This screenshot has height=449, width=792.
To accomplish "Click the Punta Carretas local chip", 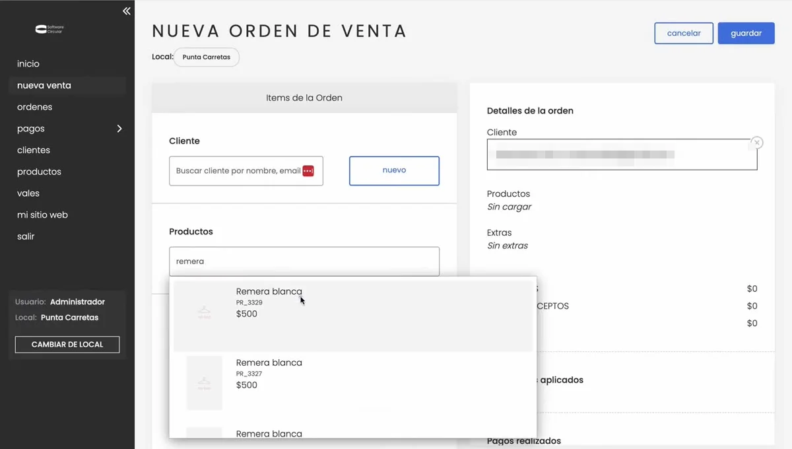I will [207, 57].
